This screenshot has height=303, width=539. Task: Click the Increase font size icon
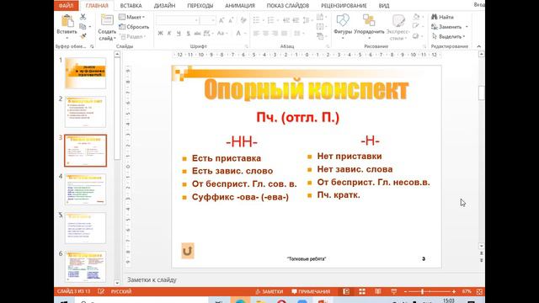(x=221, y=20)
